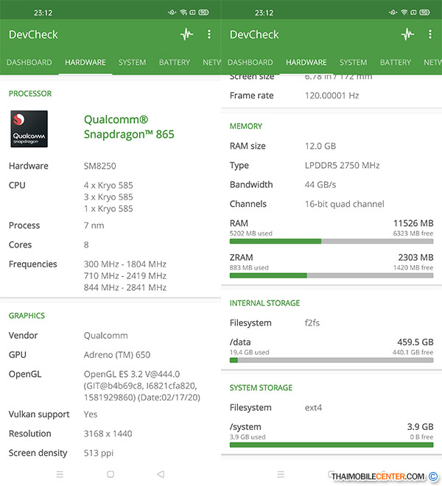Image resolution: width=442 pixels, height=486 pixels.
Task: Tap the three-line recents icon on left navigation bar
Action: click(x=60, y=474)
